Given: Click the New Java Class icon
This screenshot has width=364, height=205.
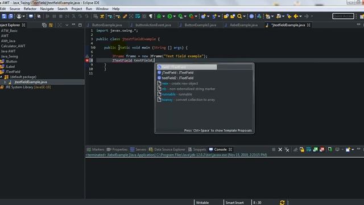Looking at the screenshot, I should coord(214,16).
